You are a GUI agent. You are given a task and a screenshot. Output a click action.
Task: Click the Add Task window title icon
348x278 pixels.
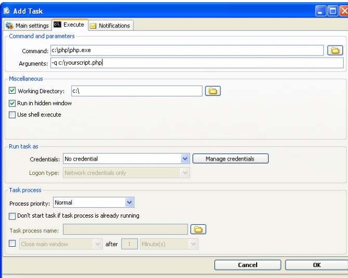[7, 10]
